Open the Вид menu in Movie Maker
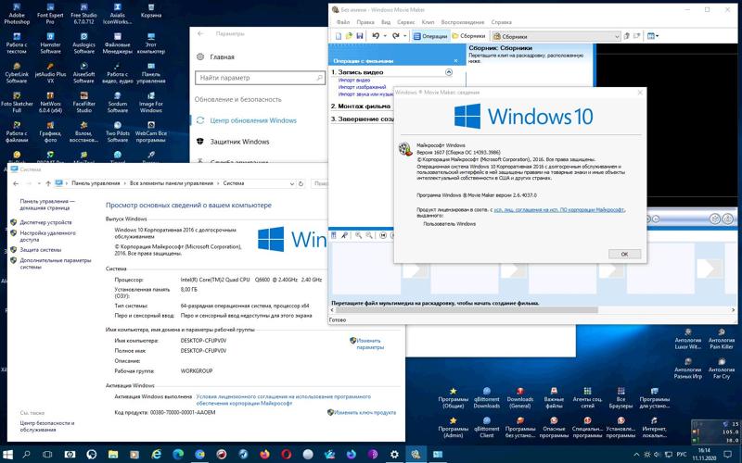The height and width of the screenshot is (463, 742). [x=386, y=22]
